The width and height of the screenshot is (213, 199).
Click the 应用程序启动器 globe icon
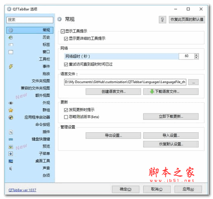11,117
